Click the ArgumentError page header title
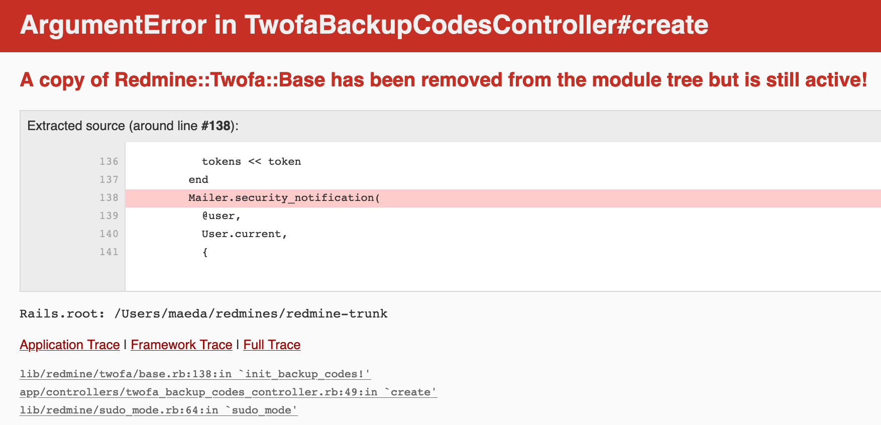The width and height of the screenshot is (881, 425). pos(364,25)
